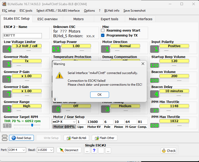Click the question mark ESC button

94,151
